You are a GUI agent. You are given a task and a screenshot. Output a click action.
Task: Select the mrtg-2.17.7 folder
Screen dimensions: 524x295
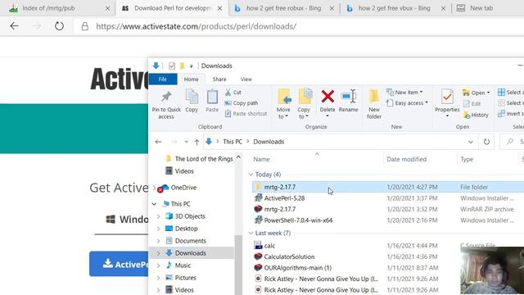pyautogui.click(x=387, y=187)
